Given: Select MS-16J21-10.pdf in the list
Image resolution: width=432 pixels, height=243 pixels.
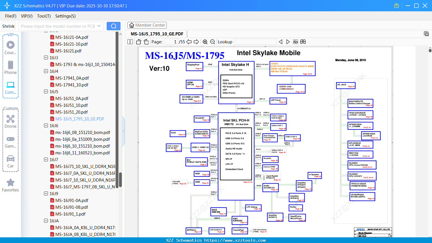Looking at the screenshot, I should point(71,44).
